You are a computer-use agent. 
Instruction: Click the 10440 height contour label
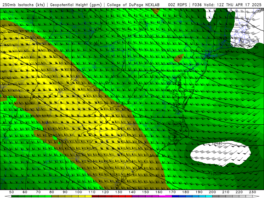[217, 143]
